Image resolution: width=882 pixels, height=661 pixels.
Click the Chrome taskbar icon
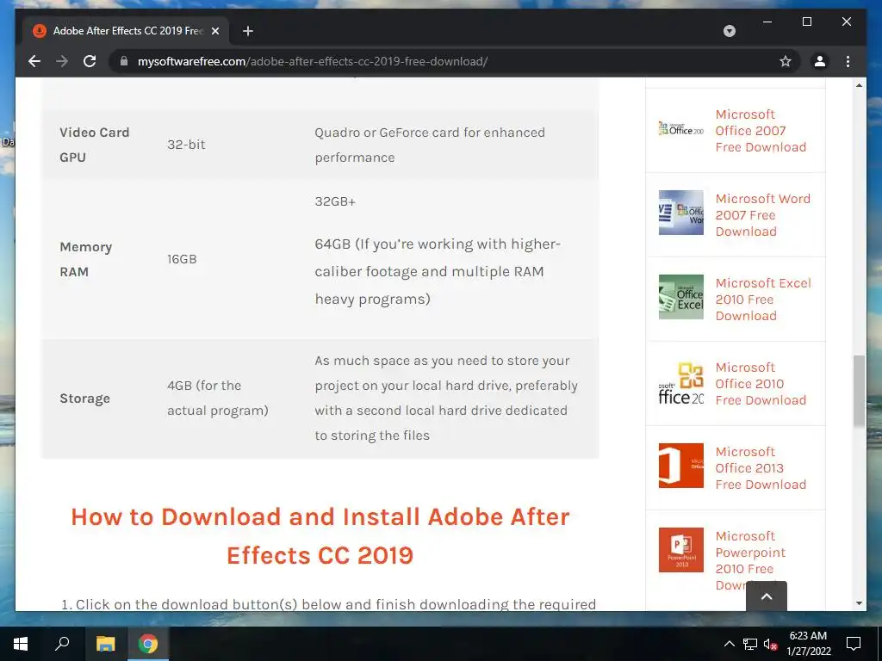click(x=148, y=644)
